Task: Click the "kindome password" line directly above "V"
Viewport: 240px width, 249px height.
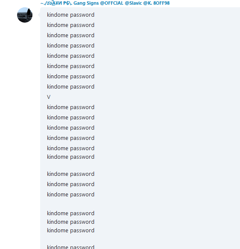Action: [x=71, y=87]
